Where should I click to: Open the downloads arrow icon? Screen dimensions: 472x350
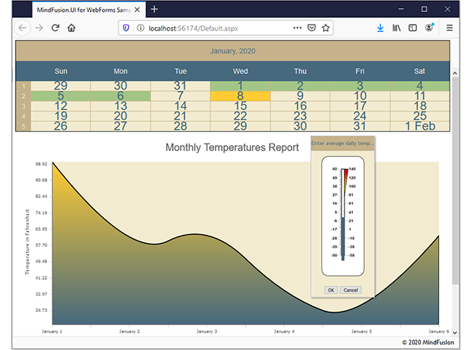[x=380, y=28]
